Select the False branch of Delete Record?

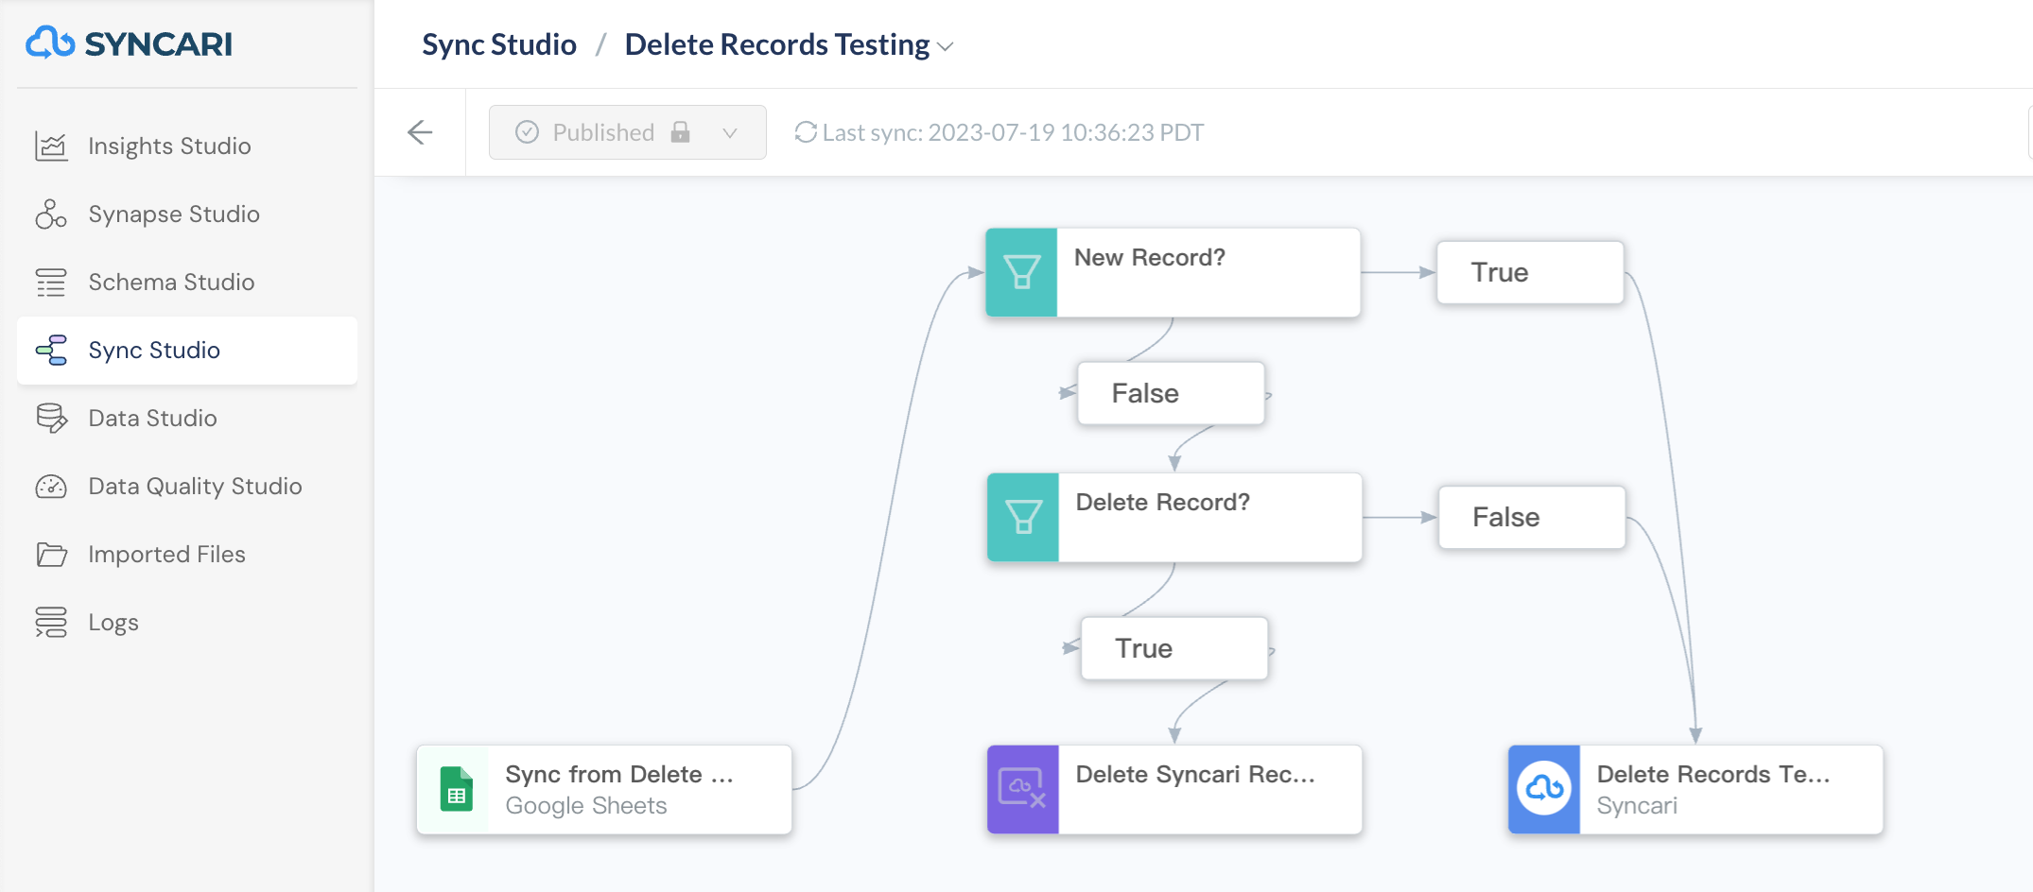pyautogui.click(x=1532, y=517)
